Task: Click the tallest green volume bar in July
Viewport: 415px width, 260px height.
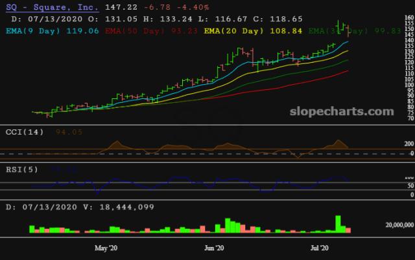Action: [338, 223]
